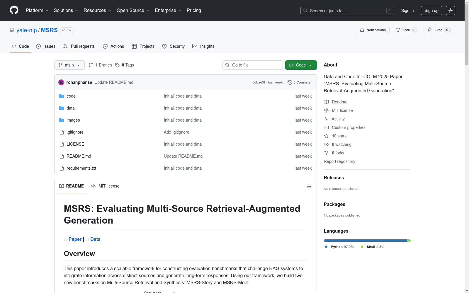Open the green Code dropdown button
469x293 pixels.
301,65
